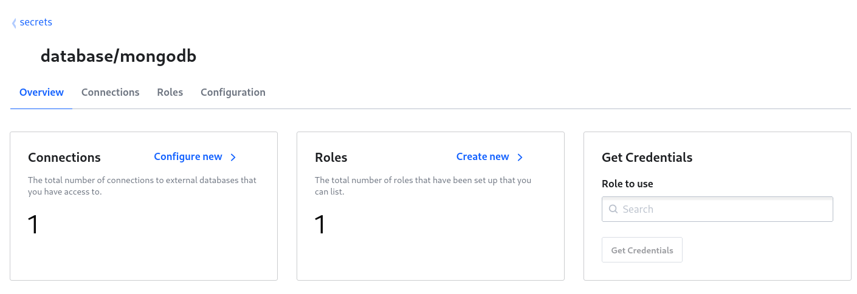
Task: Click the Role to use label
Action: pyautogui.click(x=627, y=184)
